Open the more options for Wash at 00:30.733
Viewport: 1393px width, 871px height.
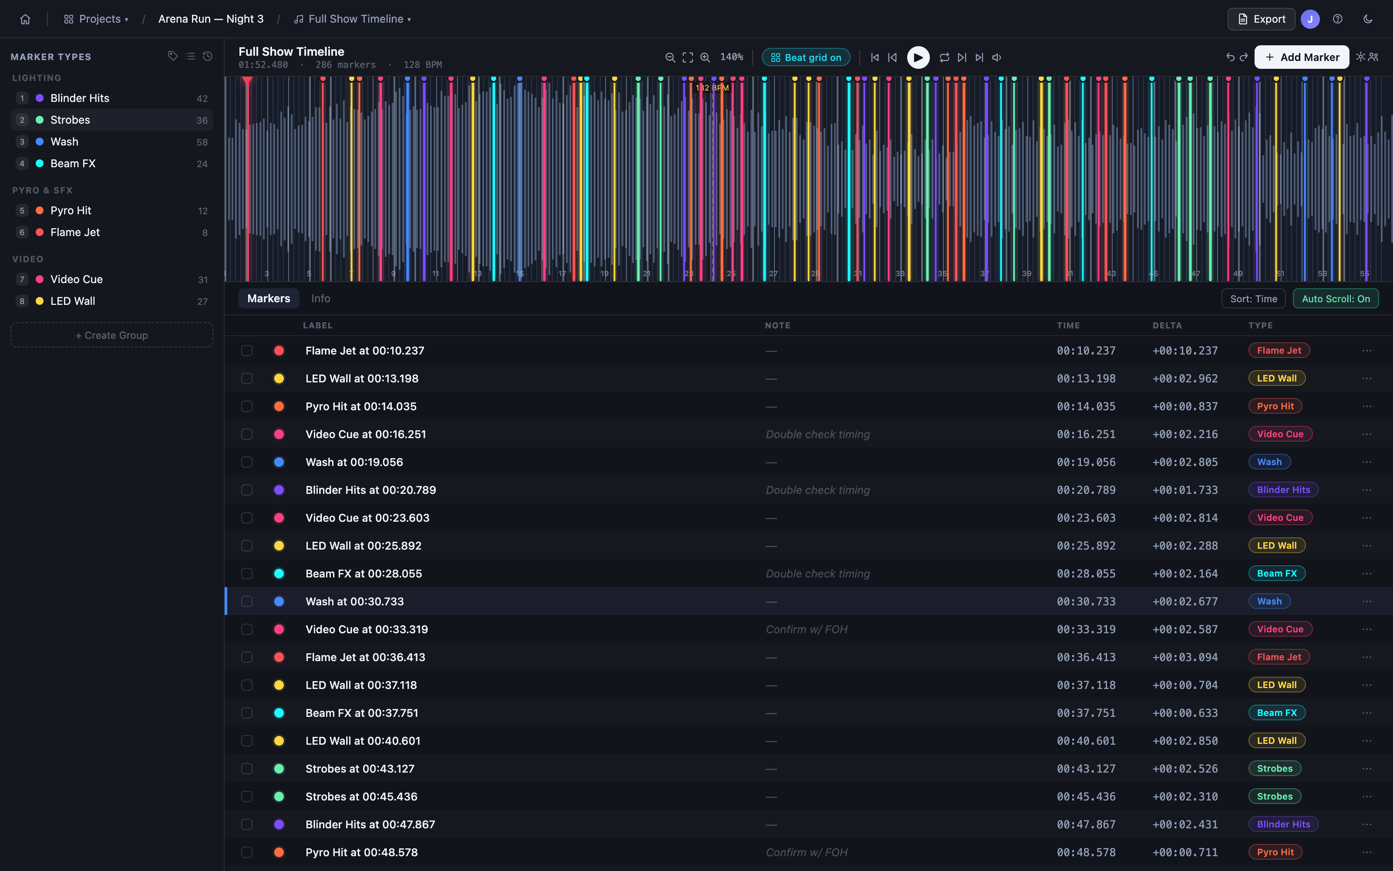(x=1367, y=601)
